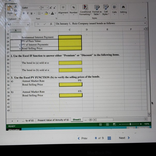Select the Semiannual Interest Payment yellow cell
Viewport: 156px width, 156px height.
tap(70, 37)
